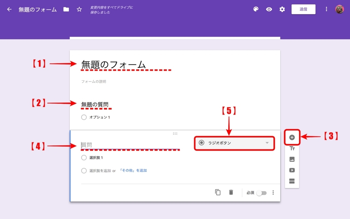
Task: Insert an image via the image icon
Action: [x=292, y=160]
